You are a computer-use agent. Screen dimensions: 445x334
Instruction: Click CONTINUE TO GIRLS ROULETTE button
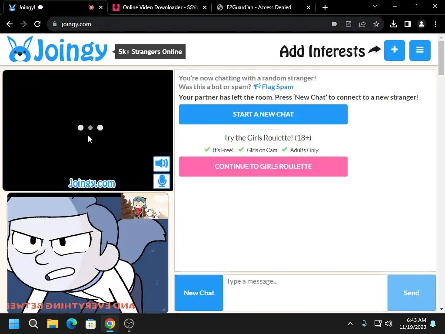[x=263, y=167]
